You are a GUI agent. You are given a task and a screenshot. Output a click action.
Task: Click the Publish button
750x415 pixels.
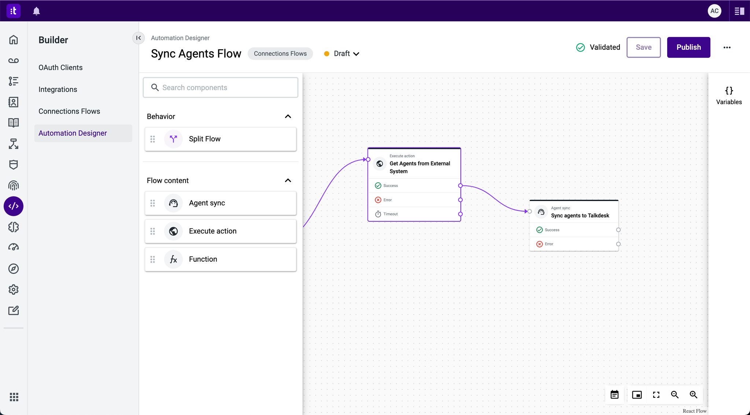coord(689,47)
